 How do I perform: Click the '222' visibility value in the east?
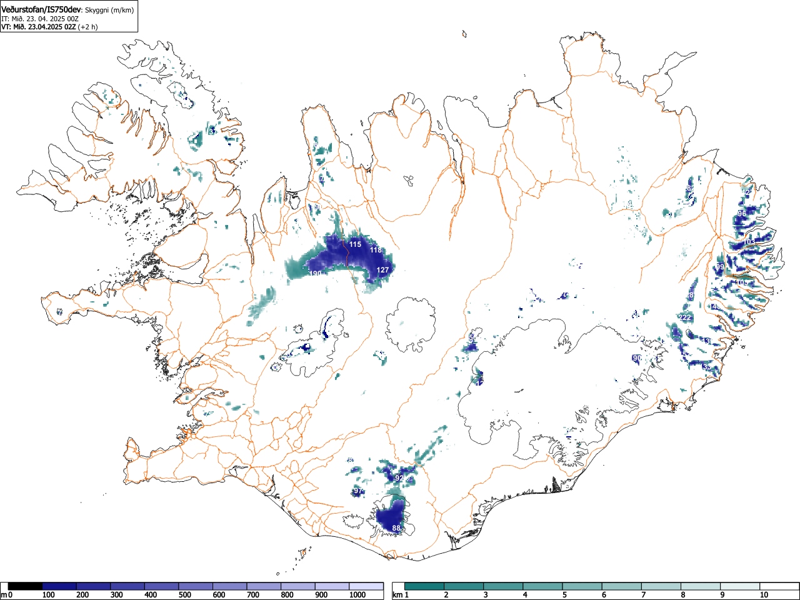685,317
